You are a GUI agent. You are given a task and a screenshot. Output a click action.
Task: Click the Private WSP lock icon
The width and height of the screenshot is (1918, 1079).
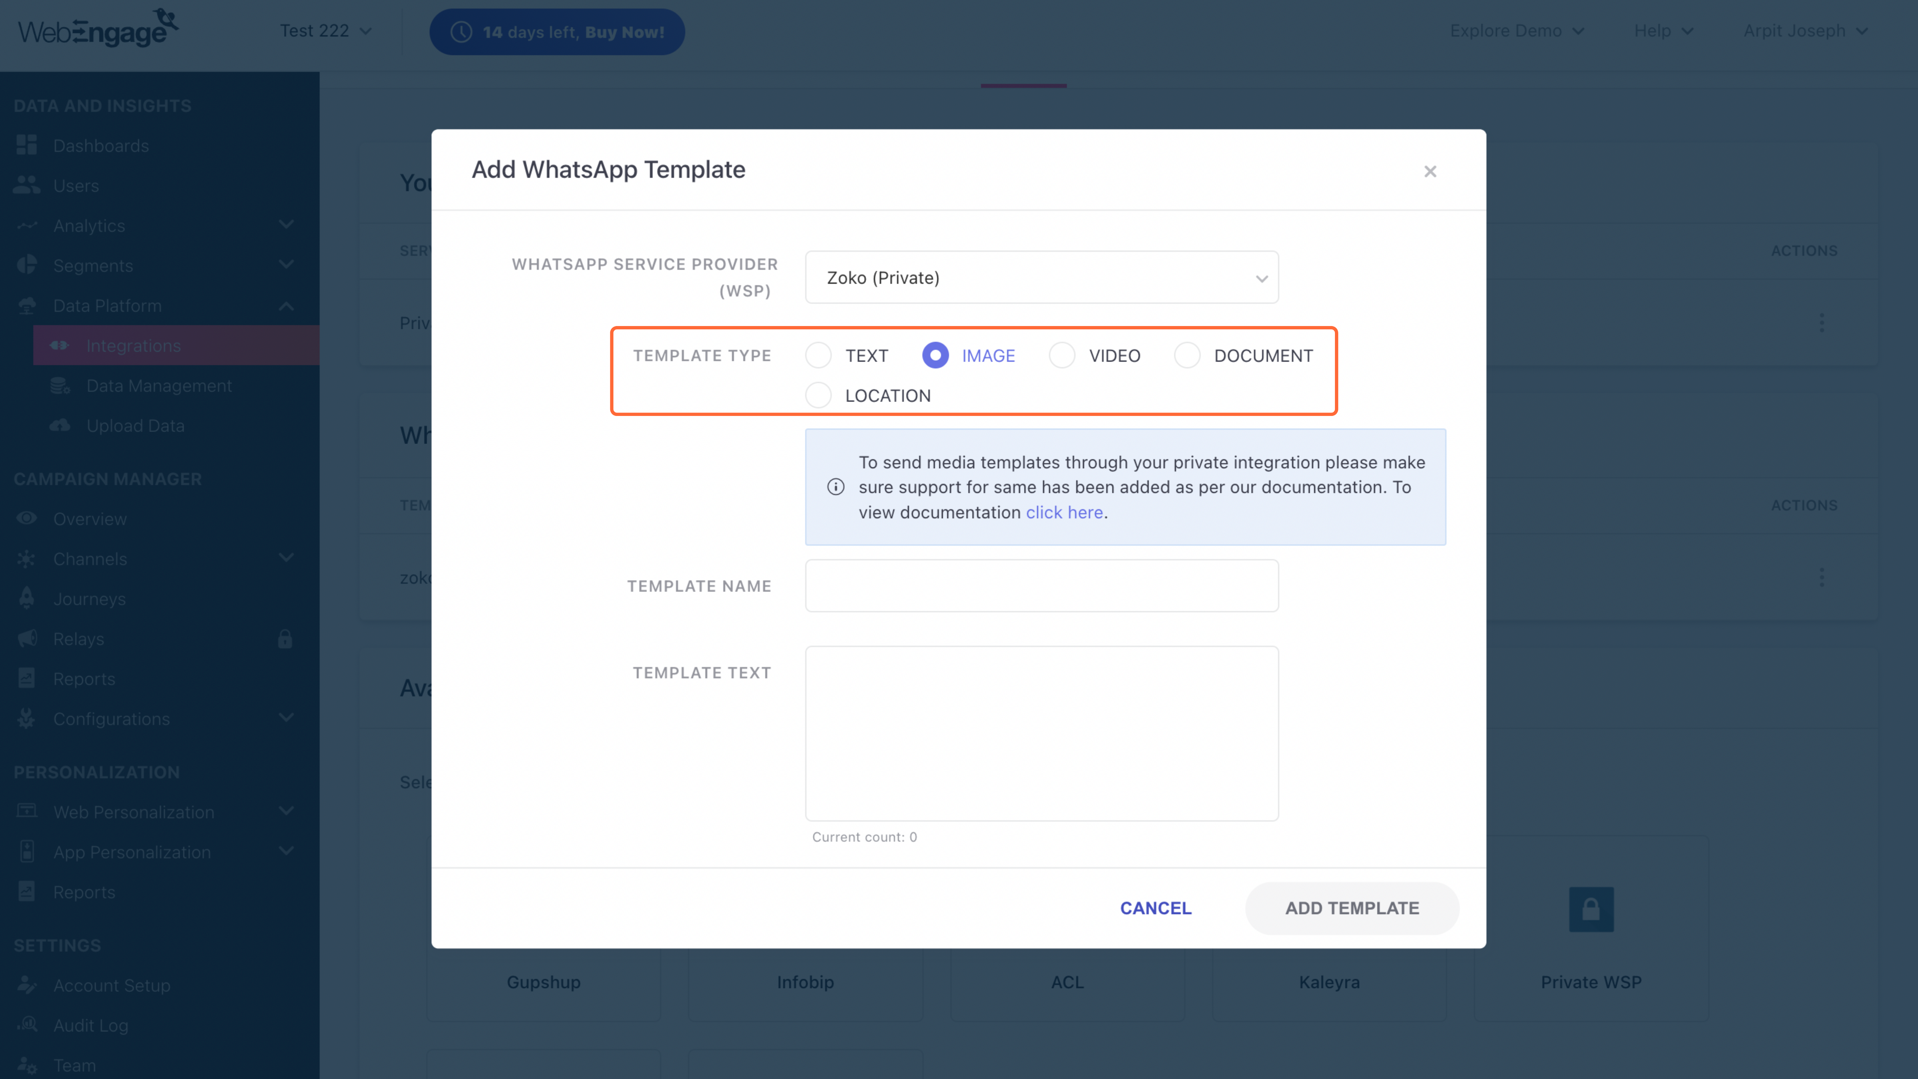click(1591, 909)
